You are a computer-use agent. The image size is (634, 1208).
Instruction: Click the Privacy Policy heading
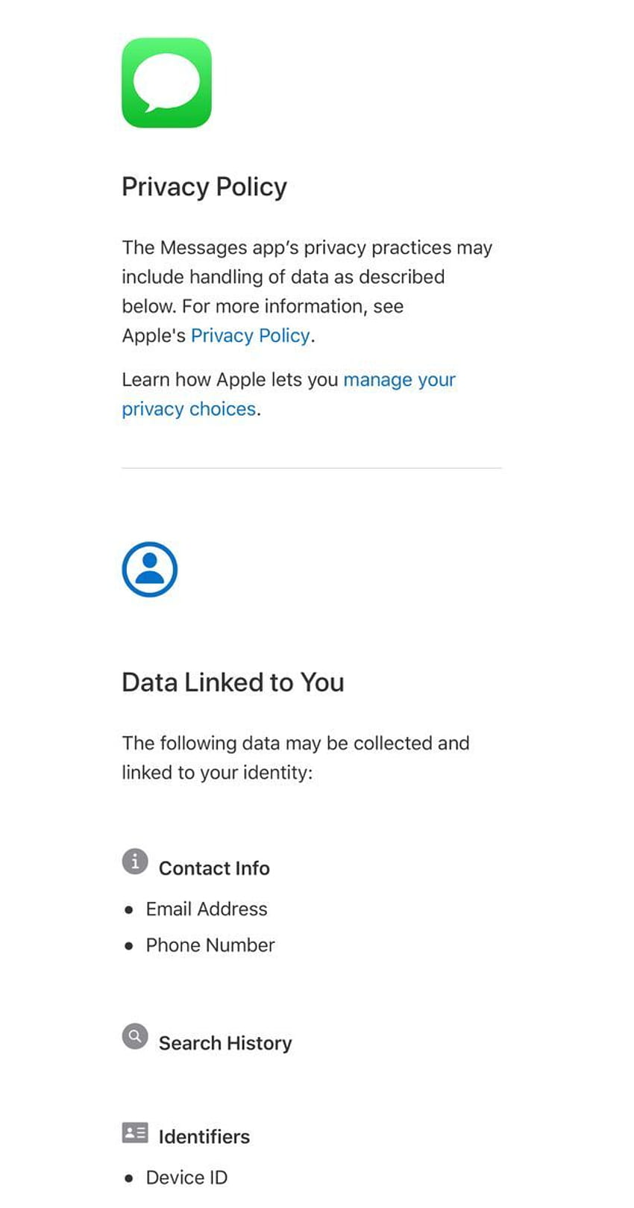pos(204,187)
